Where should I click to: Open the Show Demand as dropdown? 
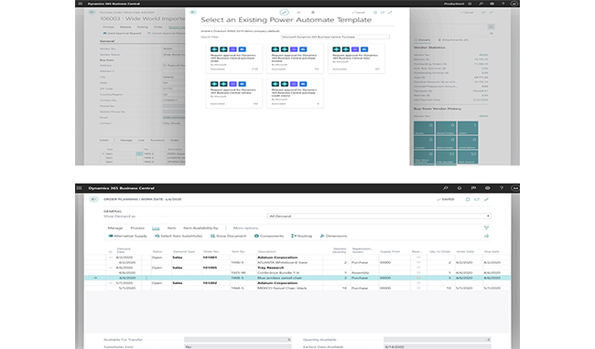(379, 217)
